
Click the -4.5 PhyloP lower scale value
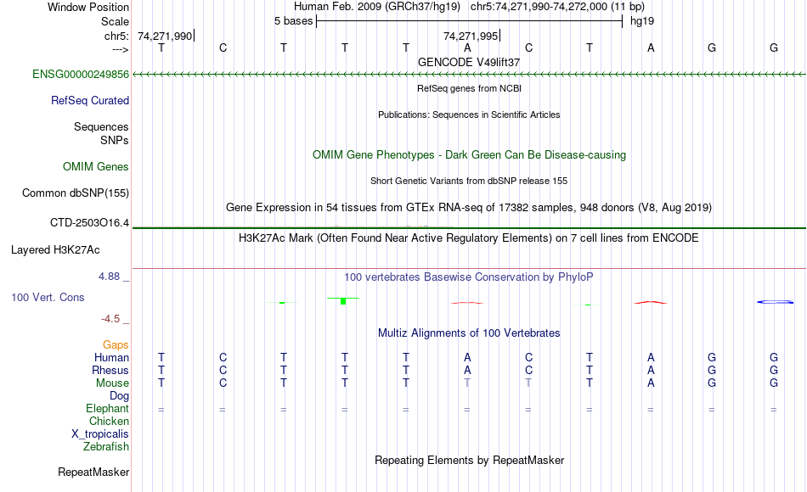(x=110, y=319)
